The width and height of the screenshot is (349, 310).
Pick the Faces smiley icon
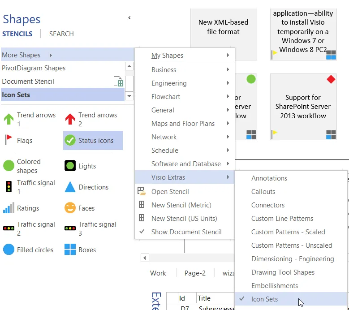coord(70,207)
